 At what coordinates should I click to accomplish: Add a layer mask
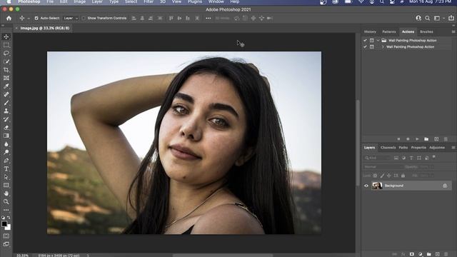click(411, 254)
